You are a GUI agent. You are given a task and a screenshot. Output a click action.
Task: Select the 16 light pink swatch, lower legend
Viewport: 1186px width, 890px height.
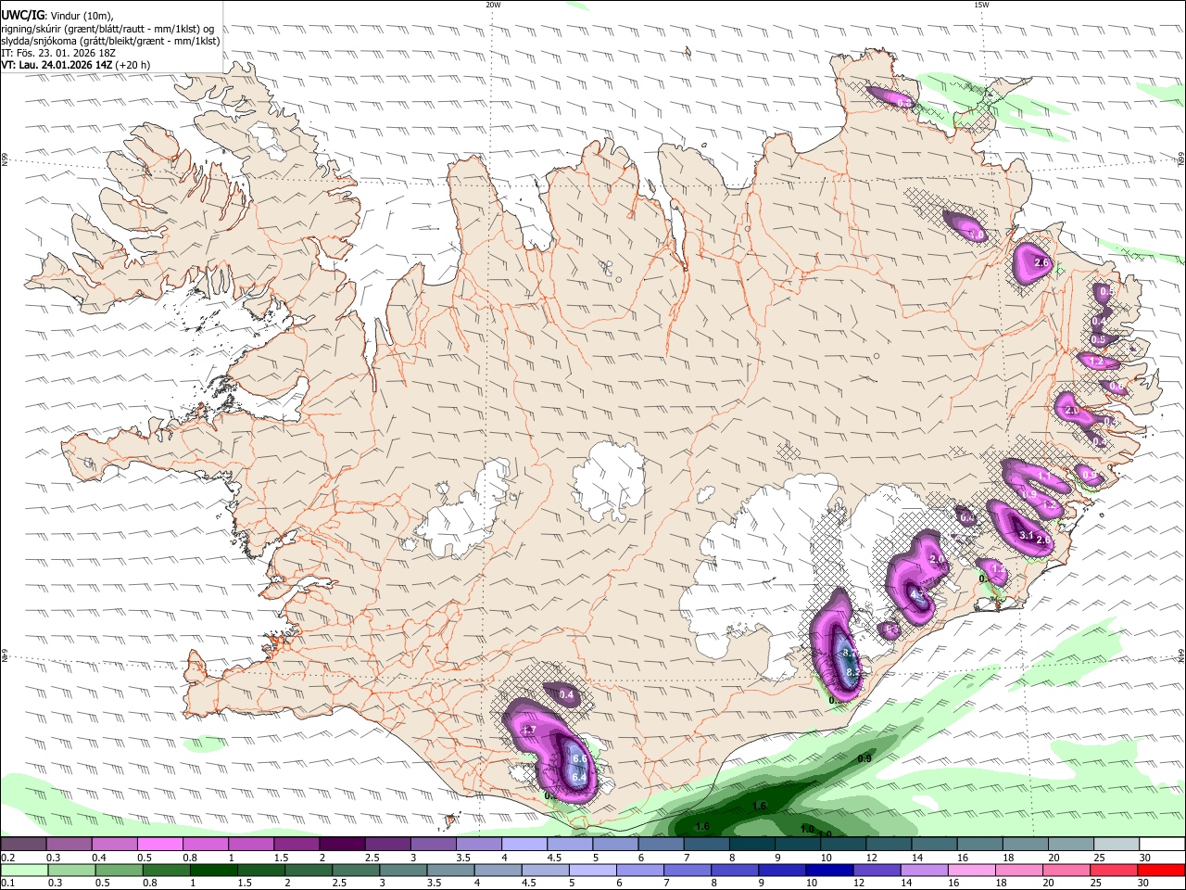[x=970, y=870]
